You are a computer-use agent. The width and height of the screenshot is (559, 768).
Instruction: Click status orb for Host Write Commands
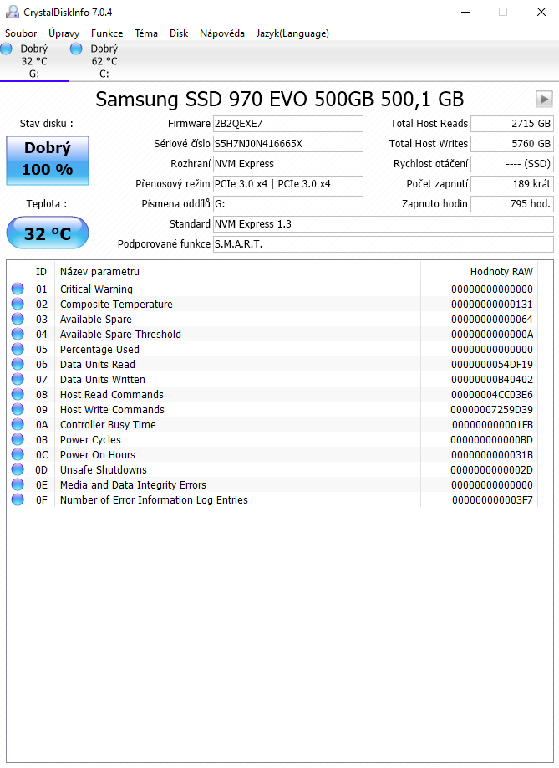click(x=18, y=409)
